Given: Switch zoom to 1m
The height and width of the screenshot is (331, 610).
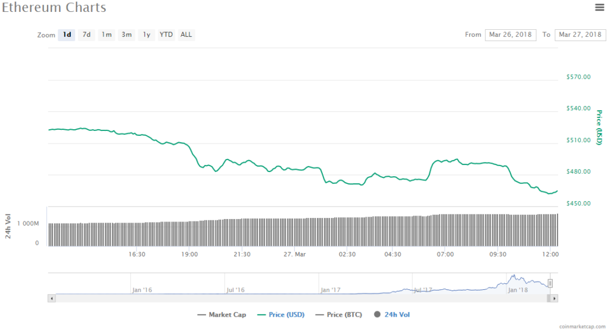Looking at the screenshot, I should 106,35.
